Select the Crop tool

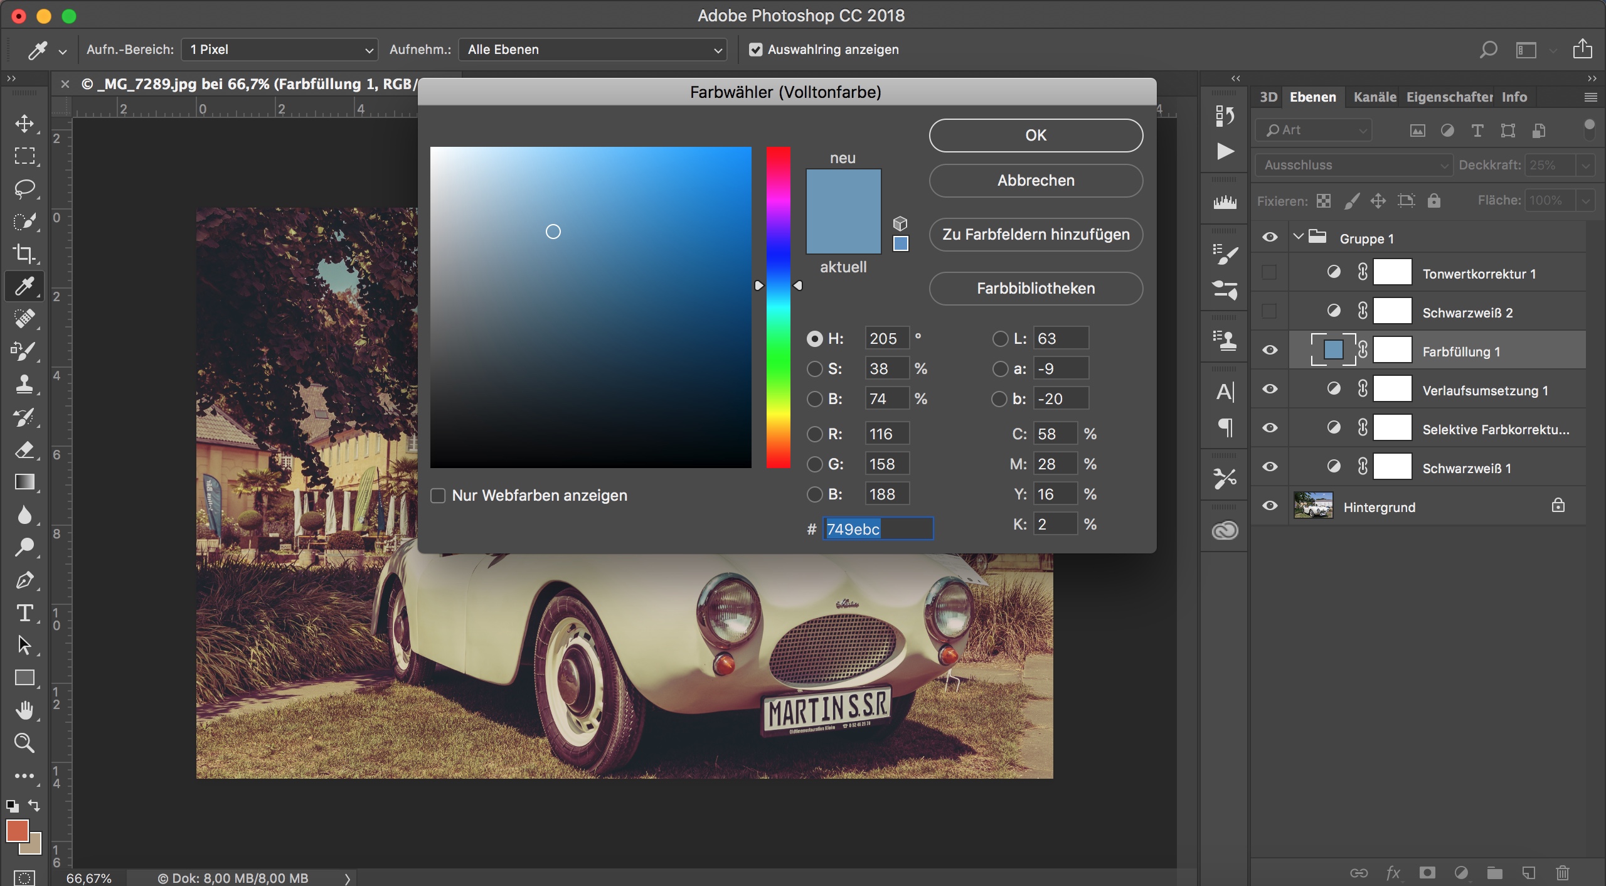point(24,254)
